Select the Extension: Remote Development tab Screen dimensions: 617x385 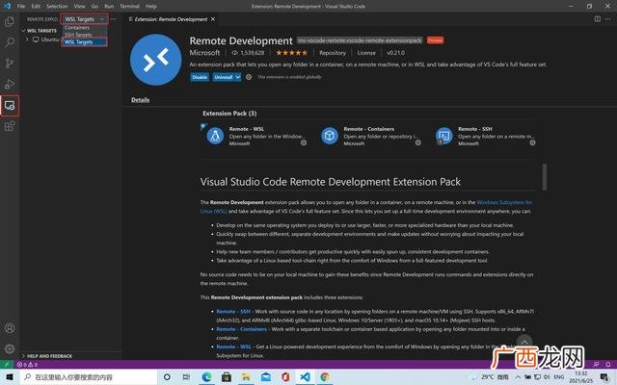pos(171,19)
